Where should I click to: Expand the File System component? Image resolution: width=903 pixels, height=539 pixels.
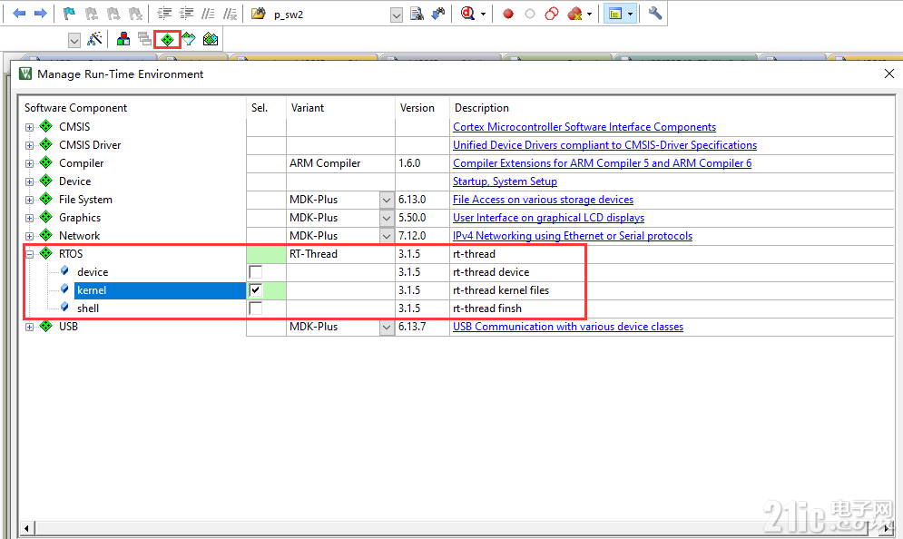(29, 200)
